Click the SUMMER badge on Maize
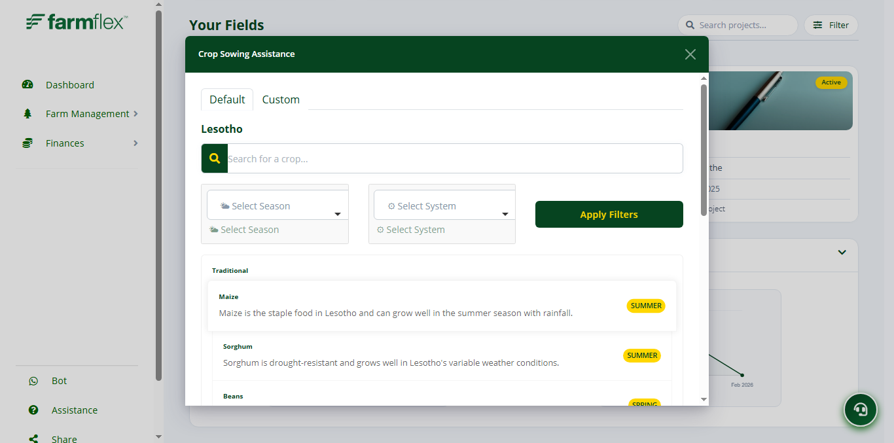The height and width of the screenshot is (443, 894). pos(646,306)
